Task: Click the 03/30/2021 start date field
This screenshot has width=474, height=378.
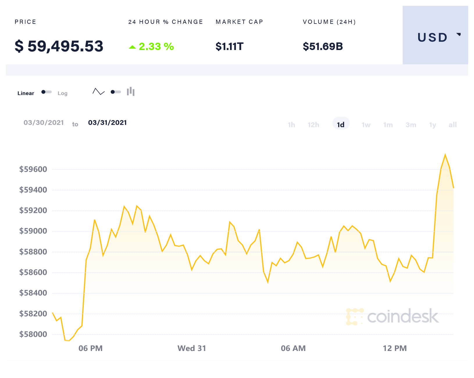Action: [x=44, y=123]
